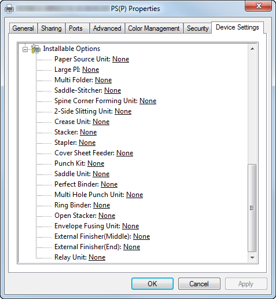The image size is (276, 299).
Task: Click None value for Stacker
Action: 89,132
